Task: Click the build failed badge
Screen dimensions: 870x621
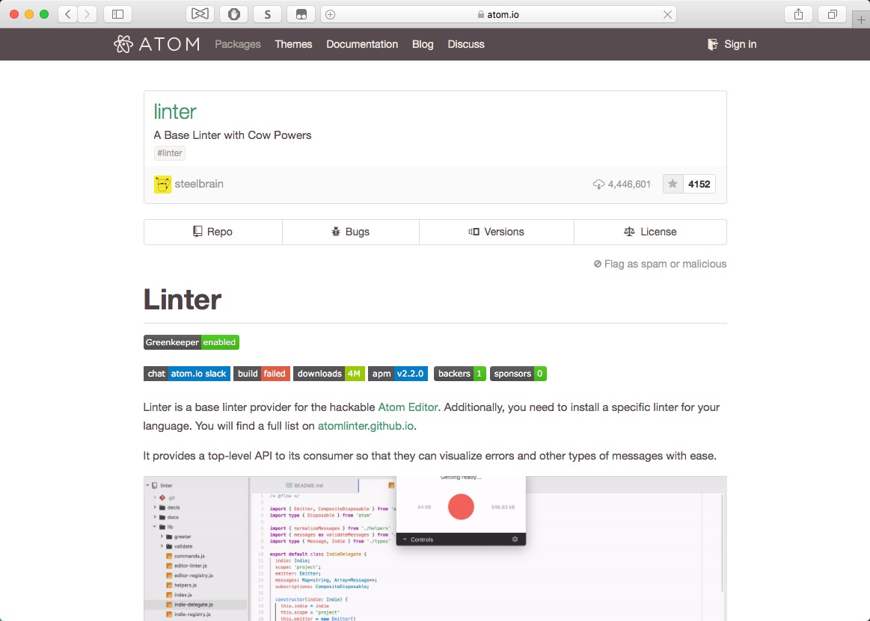Action: (261, 374)
